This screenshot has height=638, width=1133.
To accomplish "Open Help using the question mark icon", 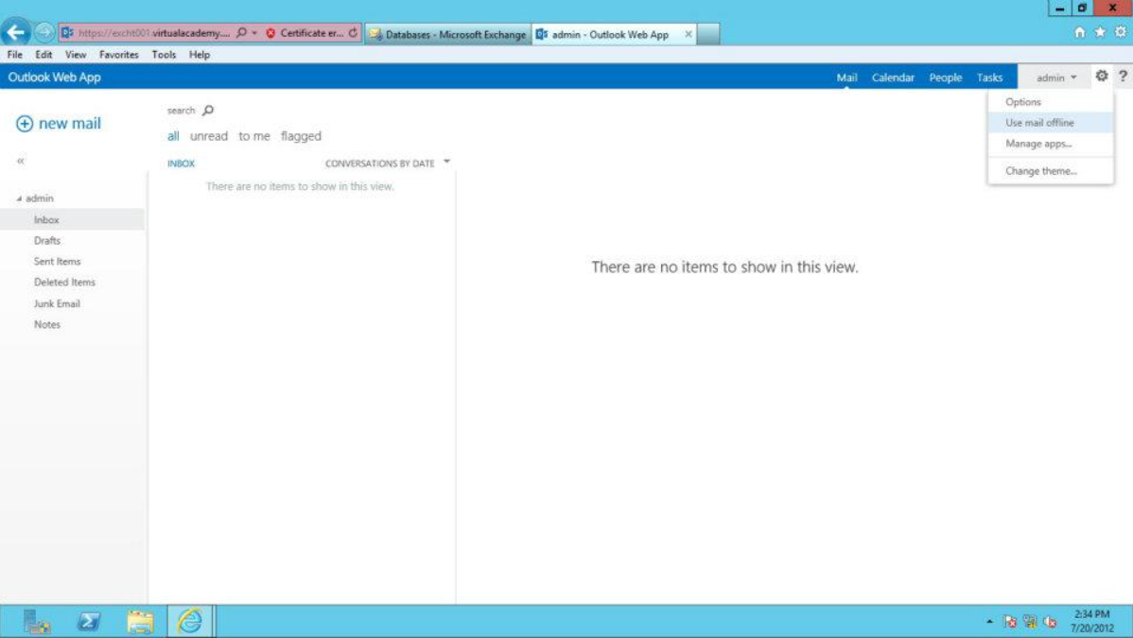I will point(1124,78).
